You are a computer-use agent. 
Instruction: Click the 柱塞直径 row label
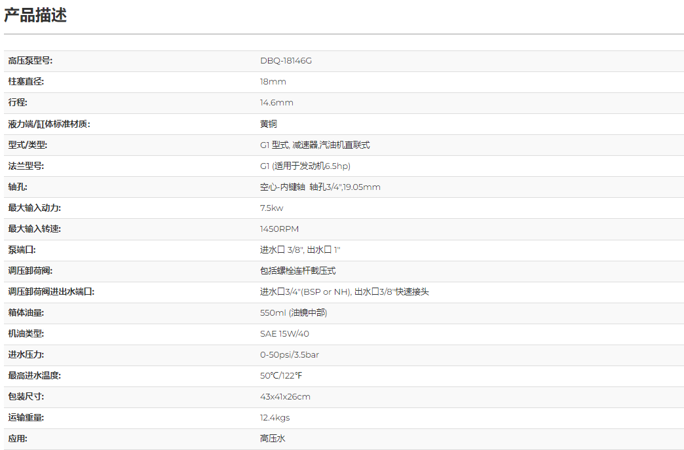(26, 82)
